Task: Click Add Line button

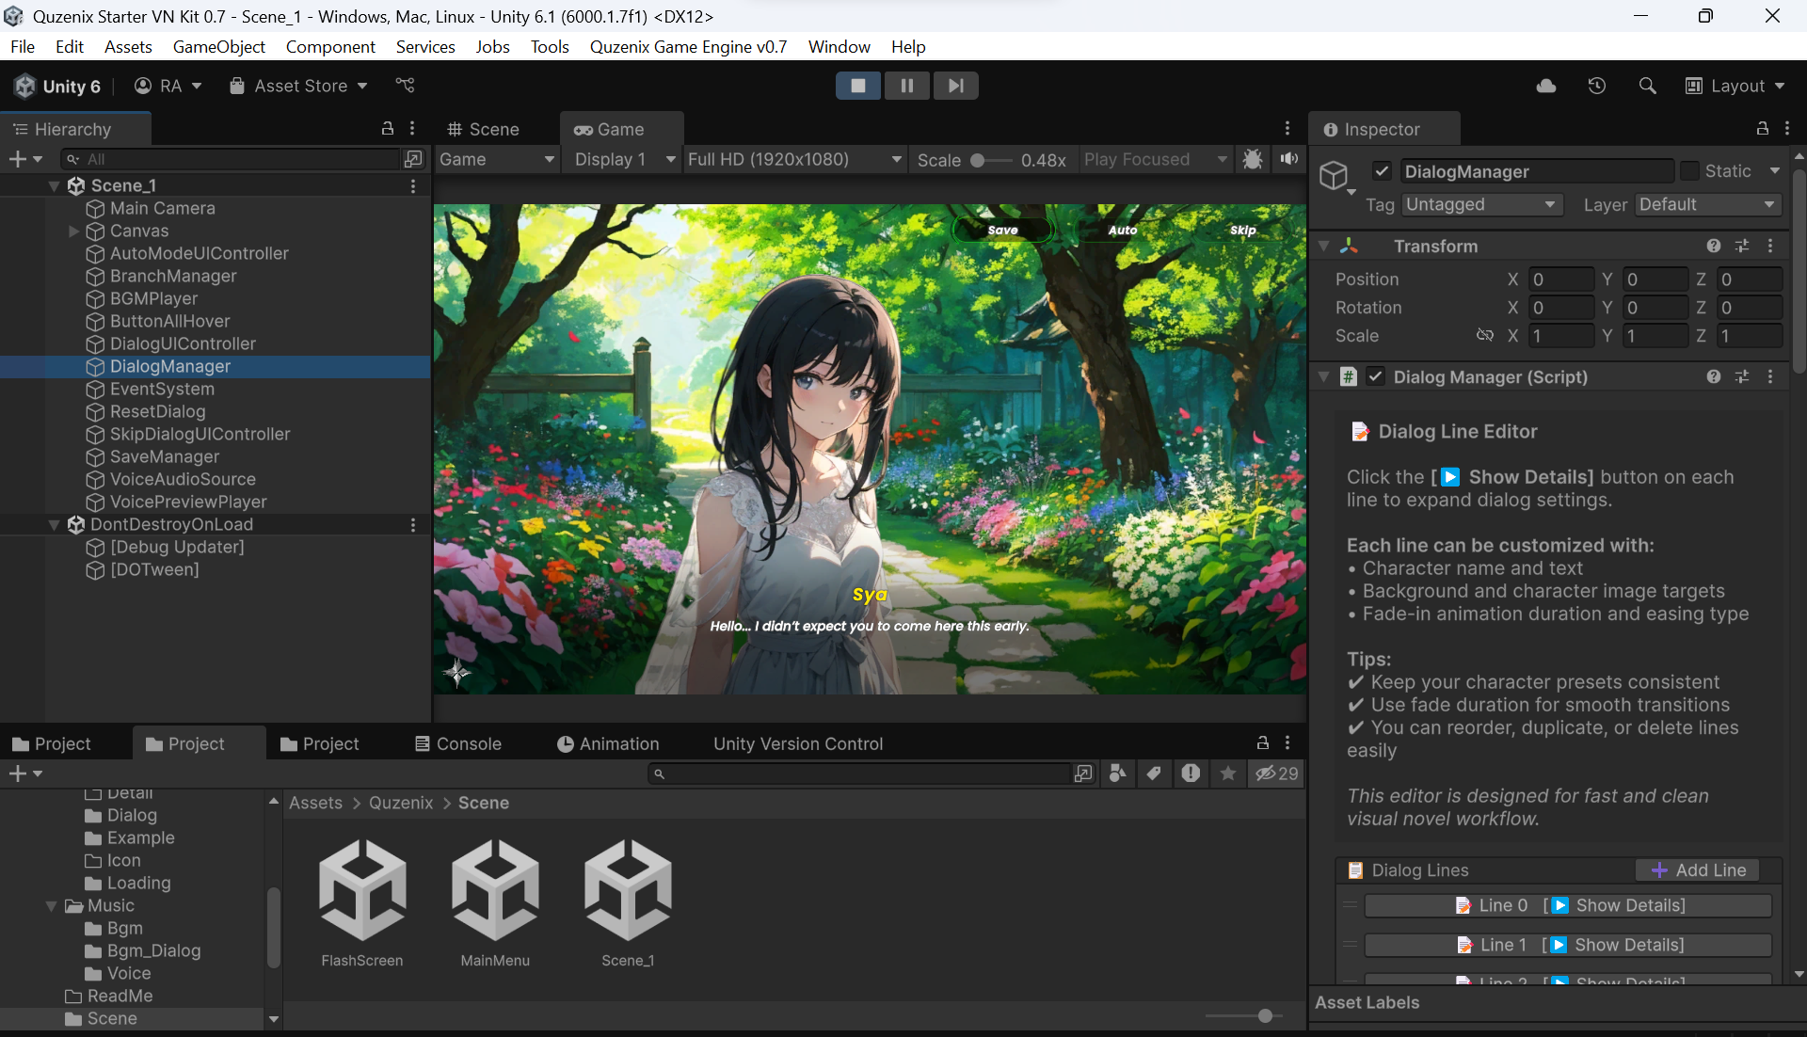Action: pos(1699,870)
